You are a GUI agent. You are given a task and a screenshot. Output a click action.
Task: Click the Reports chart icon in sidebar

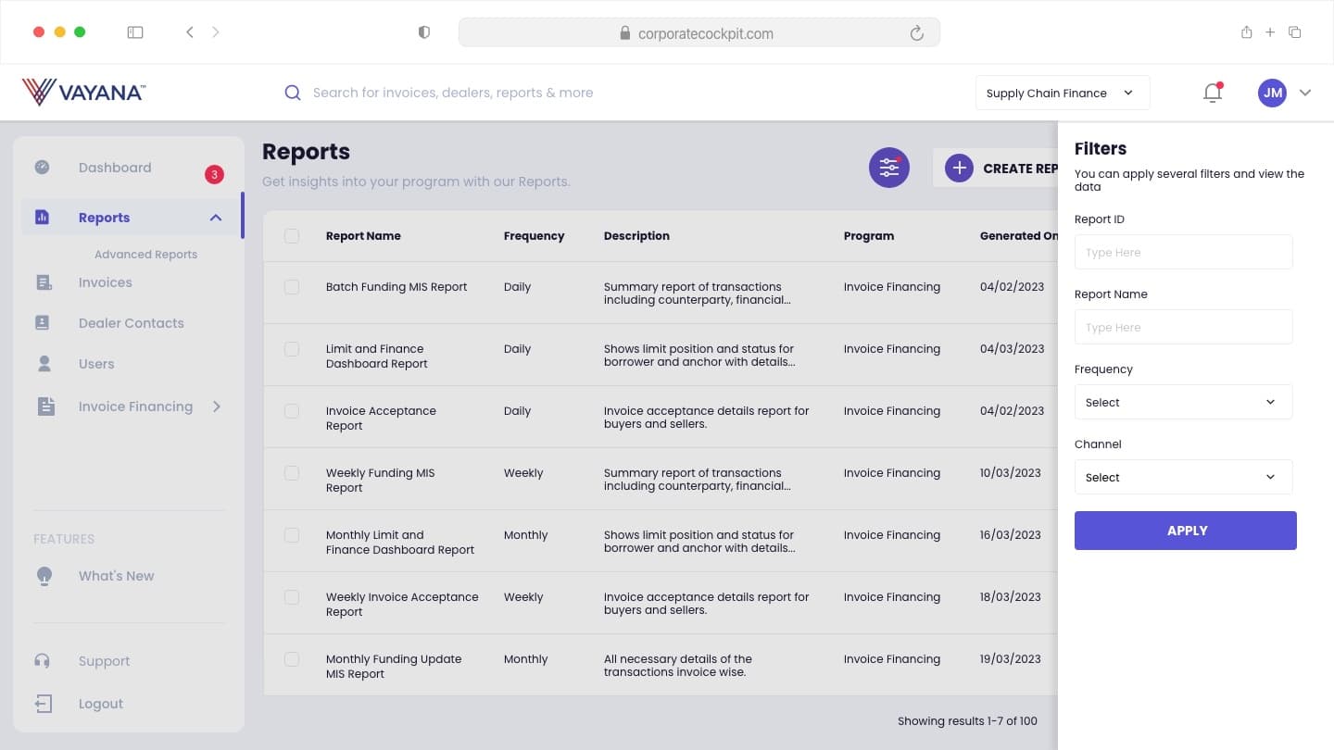pos(43,218)
